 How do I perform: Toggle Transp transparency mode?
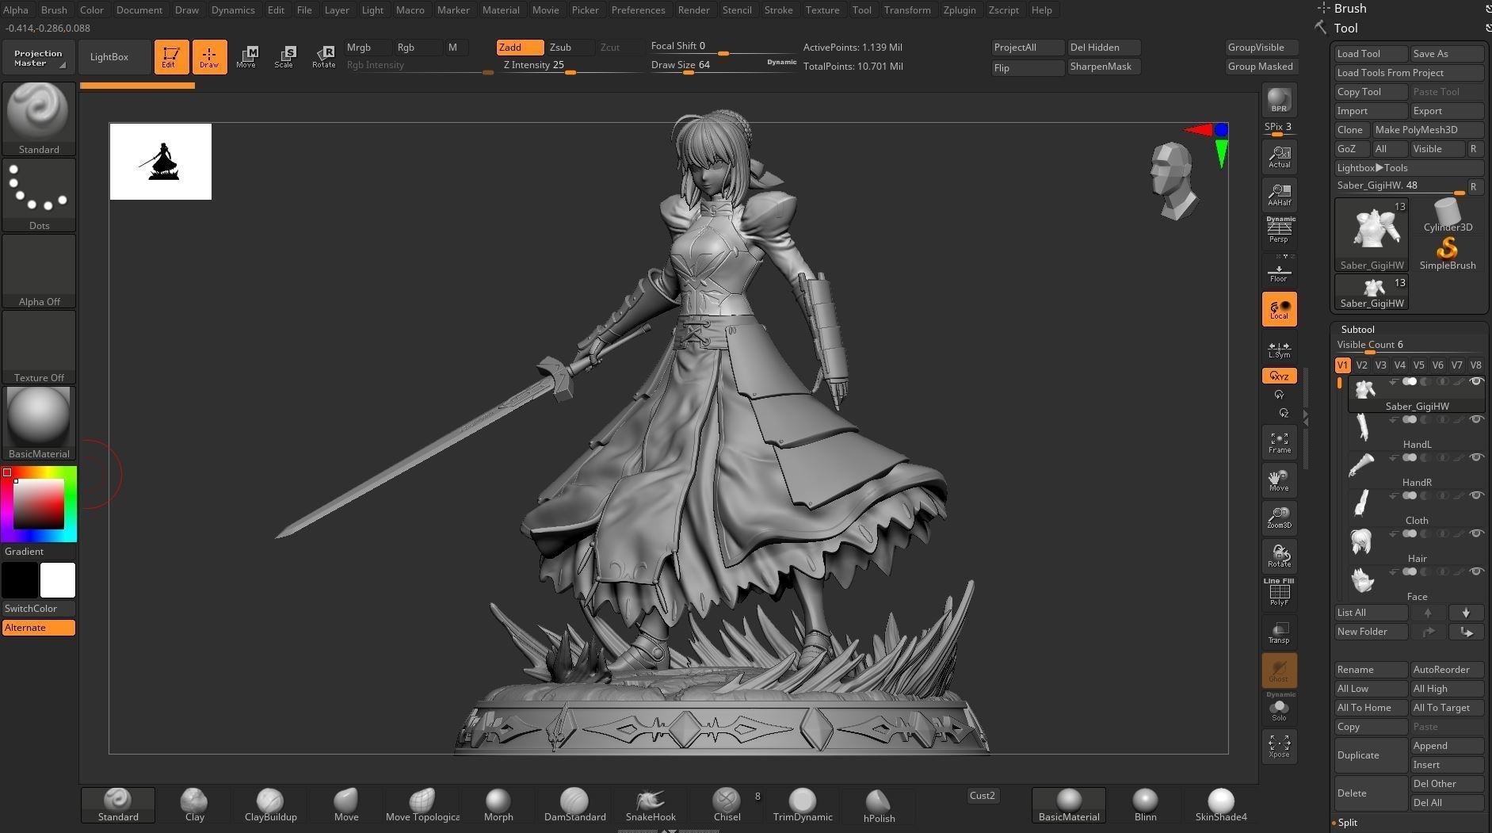pyautogui.click(x=1279, y=632)
